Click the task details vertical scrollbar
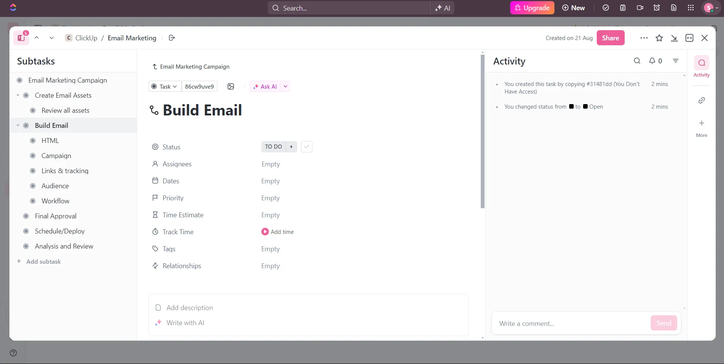The width and height of the screenshot is (724, 364). pos(483,131)
